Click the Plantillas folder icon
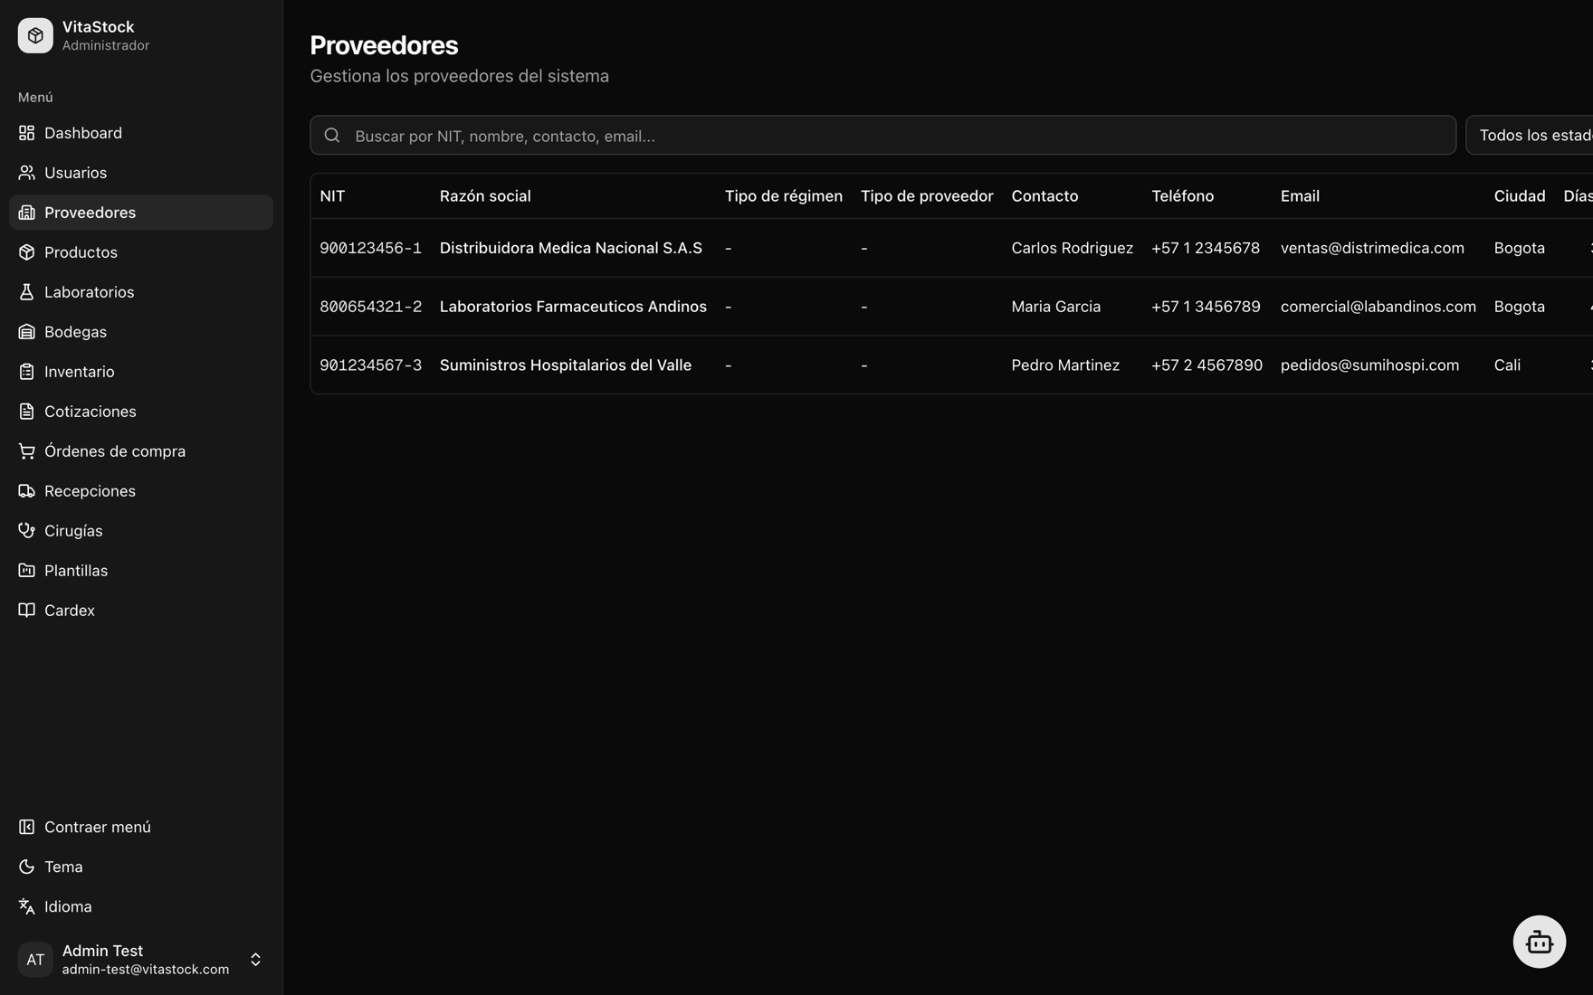The width and height of the screenshot is (1593, 995). (x=26, y=571)
